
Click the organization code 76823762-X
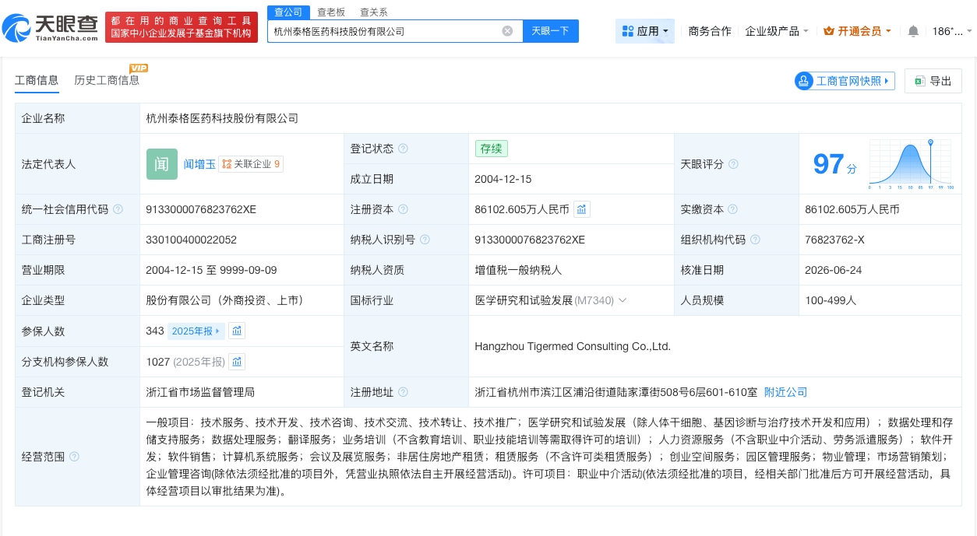click(x=834, y=240)
